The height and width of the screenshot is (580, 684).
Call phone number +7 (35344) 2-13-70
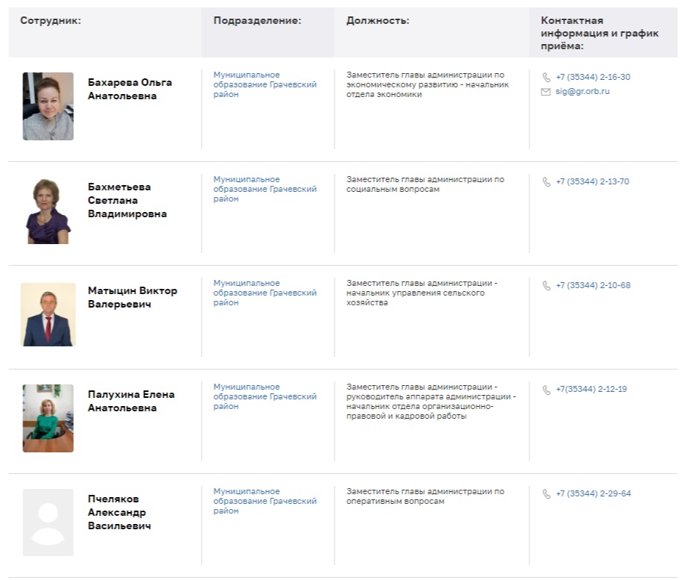592,182
